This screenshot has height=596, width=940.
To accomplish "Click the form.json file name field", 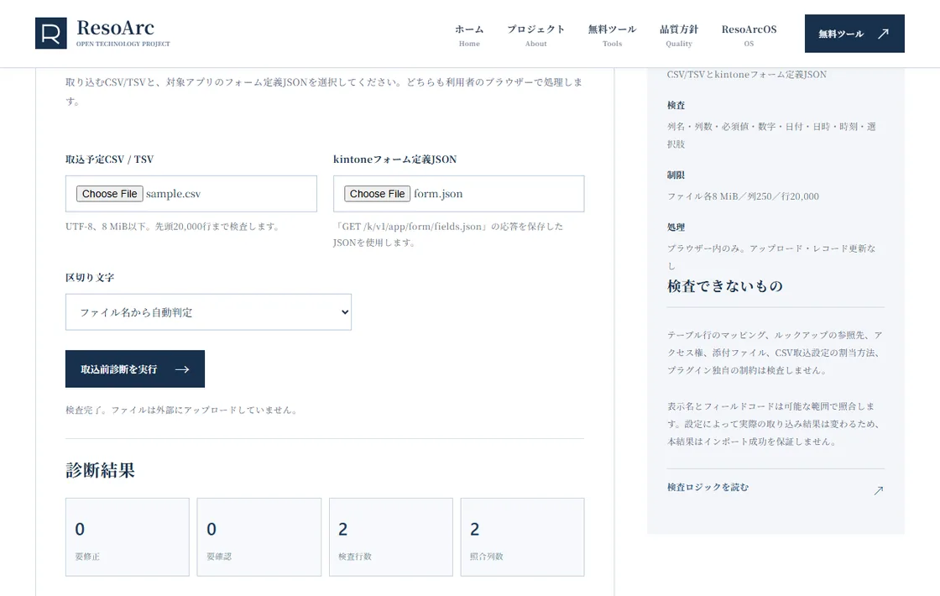I will (438, 194).
